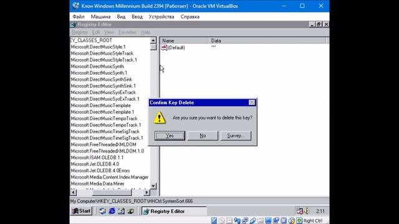The width and height of the screenshot is (399, 224).
Task: Select Microsoft.Media.Content.Index.Manager key
Action: coord(110,177)
